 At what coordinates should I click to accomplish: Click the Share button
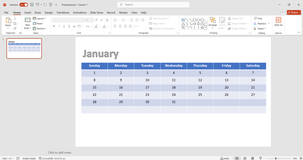pyautogui.click(x=294, y=12)
